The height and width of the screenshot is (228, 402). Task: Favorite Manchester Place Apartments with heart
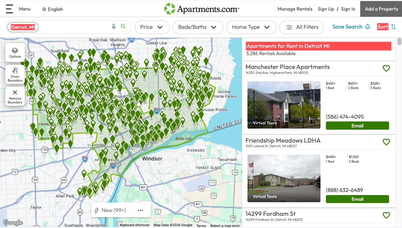click(386, 68)
